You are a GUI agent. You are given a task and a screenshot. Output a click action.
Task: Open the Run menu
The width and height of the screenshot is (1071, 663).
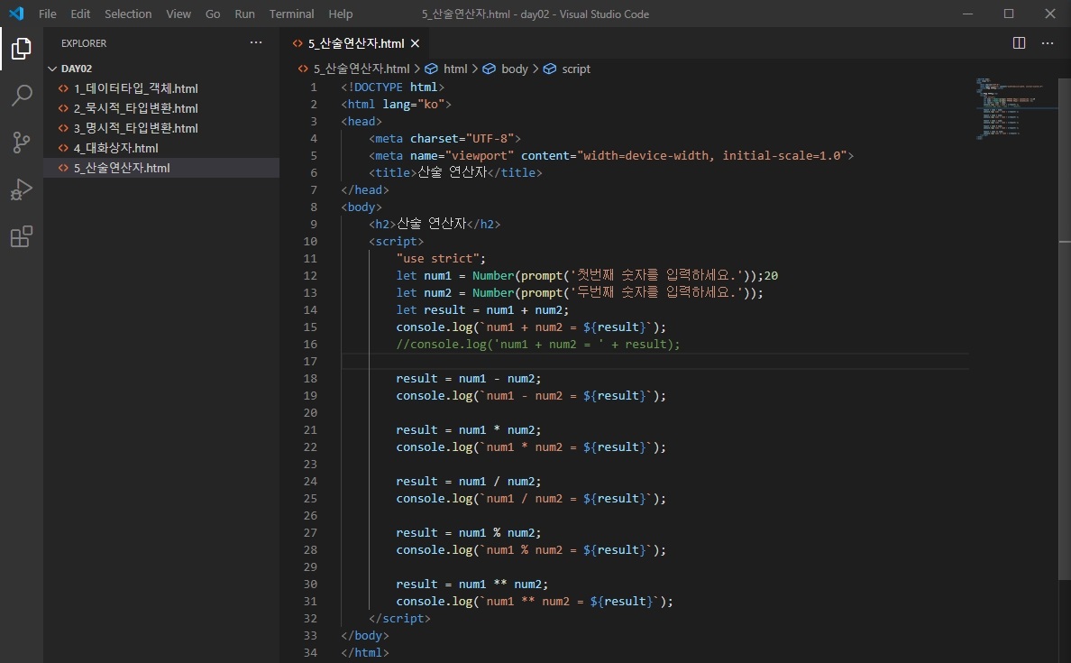point(244,14)
